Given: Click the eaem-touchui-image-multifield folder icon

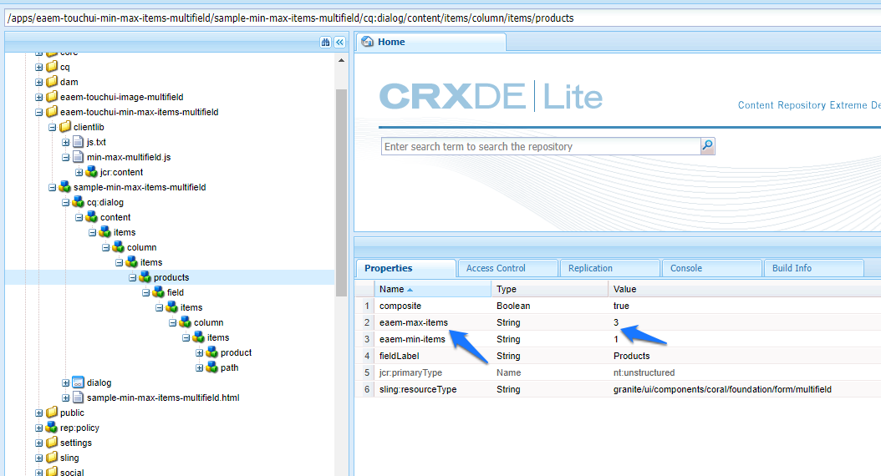Looking at the screenshot, I should tap(53, 97).
